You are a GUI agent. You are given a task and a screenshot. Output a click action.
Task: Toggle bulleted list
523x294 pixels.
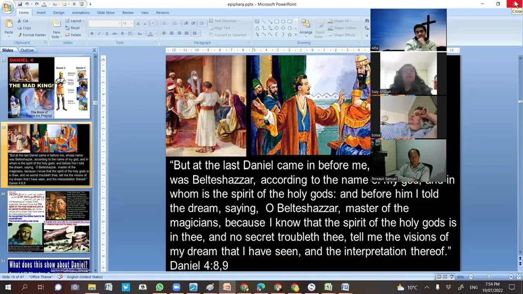(x=164, y=24)
